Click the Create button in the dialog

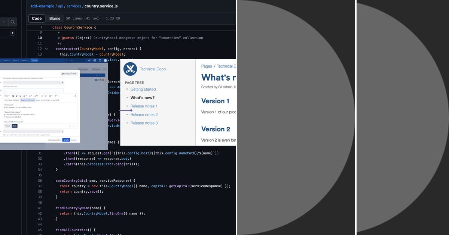point(66,140)
